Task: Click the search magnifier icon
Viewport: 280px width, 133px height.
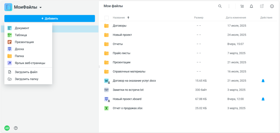Action: coord(220,6)
